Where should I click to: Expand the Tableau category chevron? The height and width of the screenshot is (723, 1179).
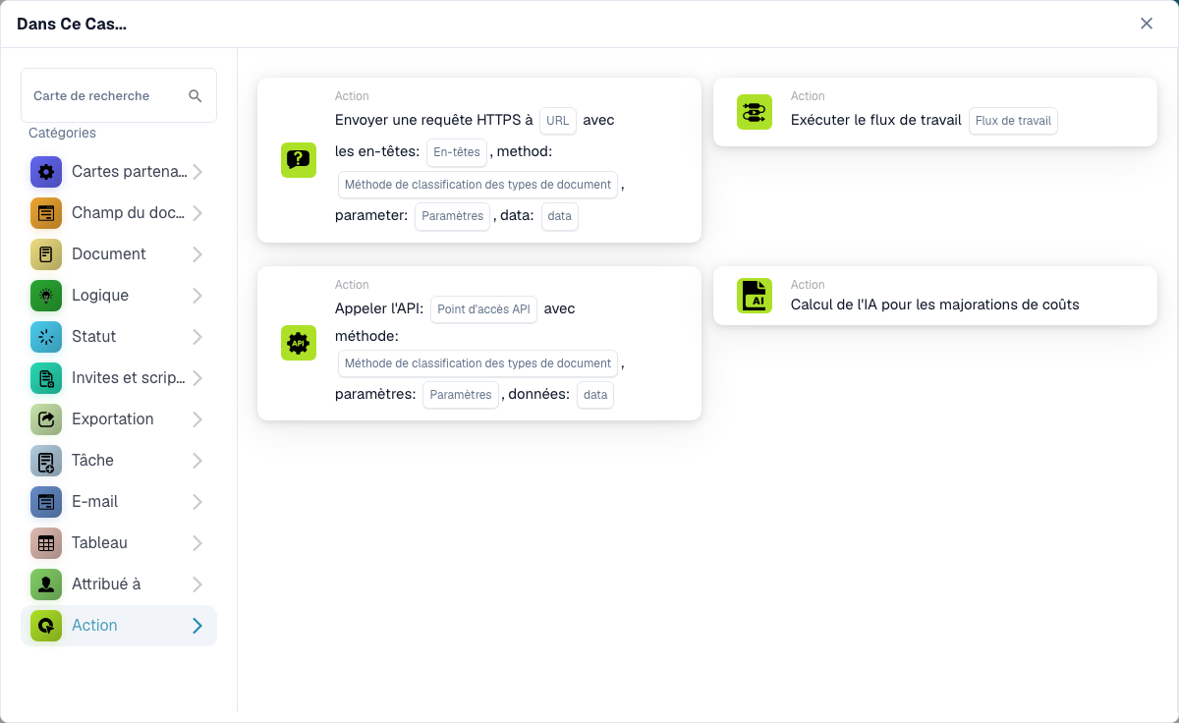click(x=197, y=543)
